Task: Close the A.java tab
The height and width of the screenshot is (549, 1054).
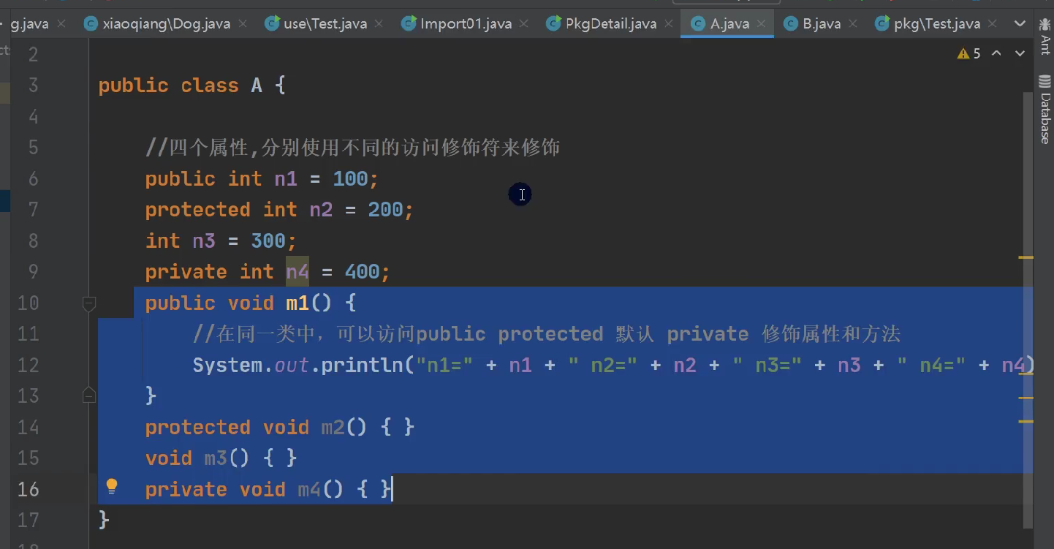Action: 762,23
